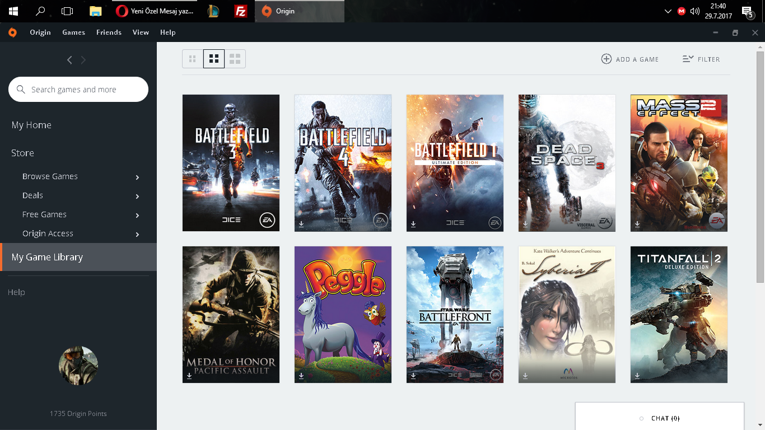Expand the Deals submenu arrow
The image size is (765, 430).
point(138,197)
